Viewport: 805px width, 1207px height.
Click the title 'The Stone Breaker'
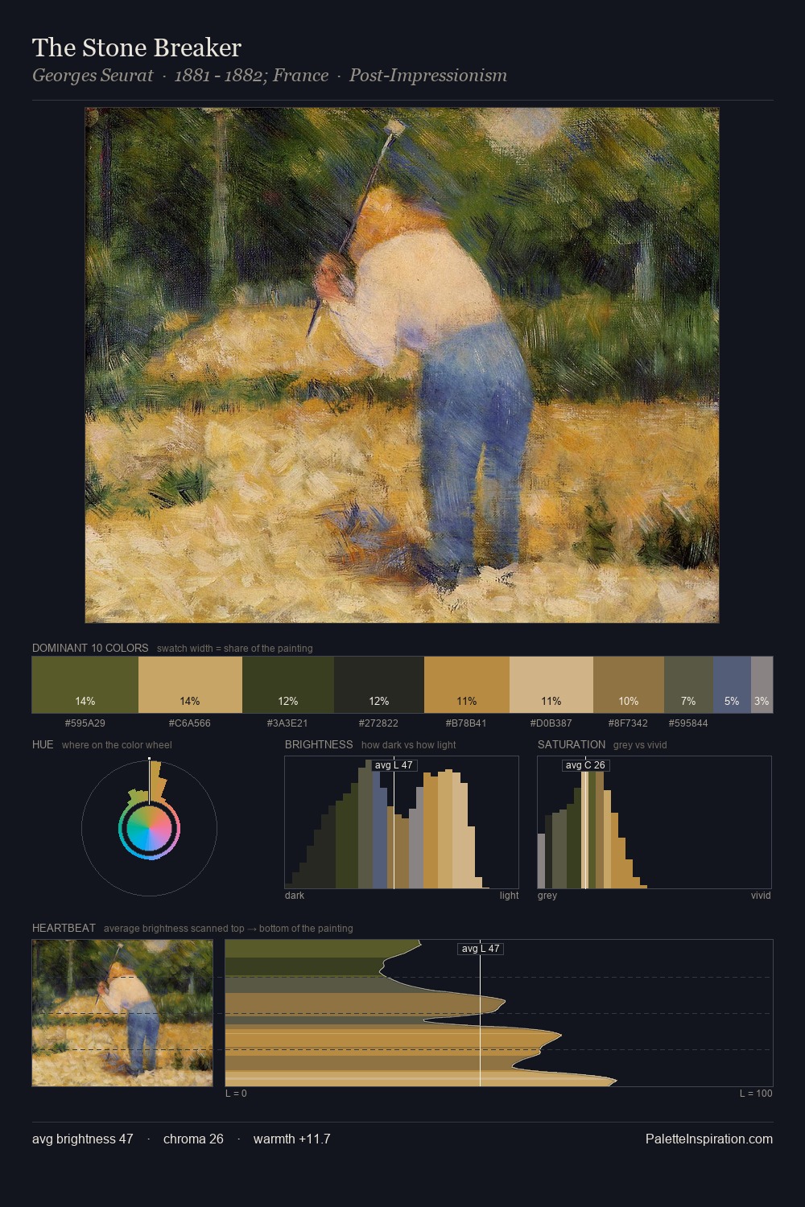point(137,47)
